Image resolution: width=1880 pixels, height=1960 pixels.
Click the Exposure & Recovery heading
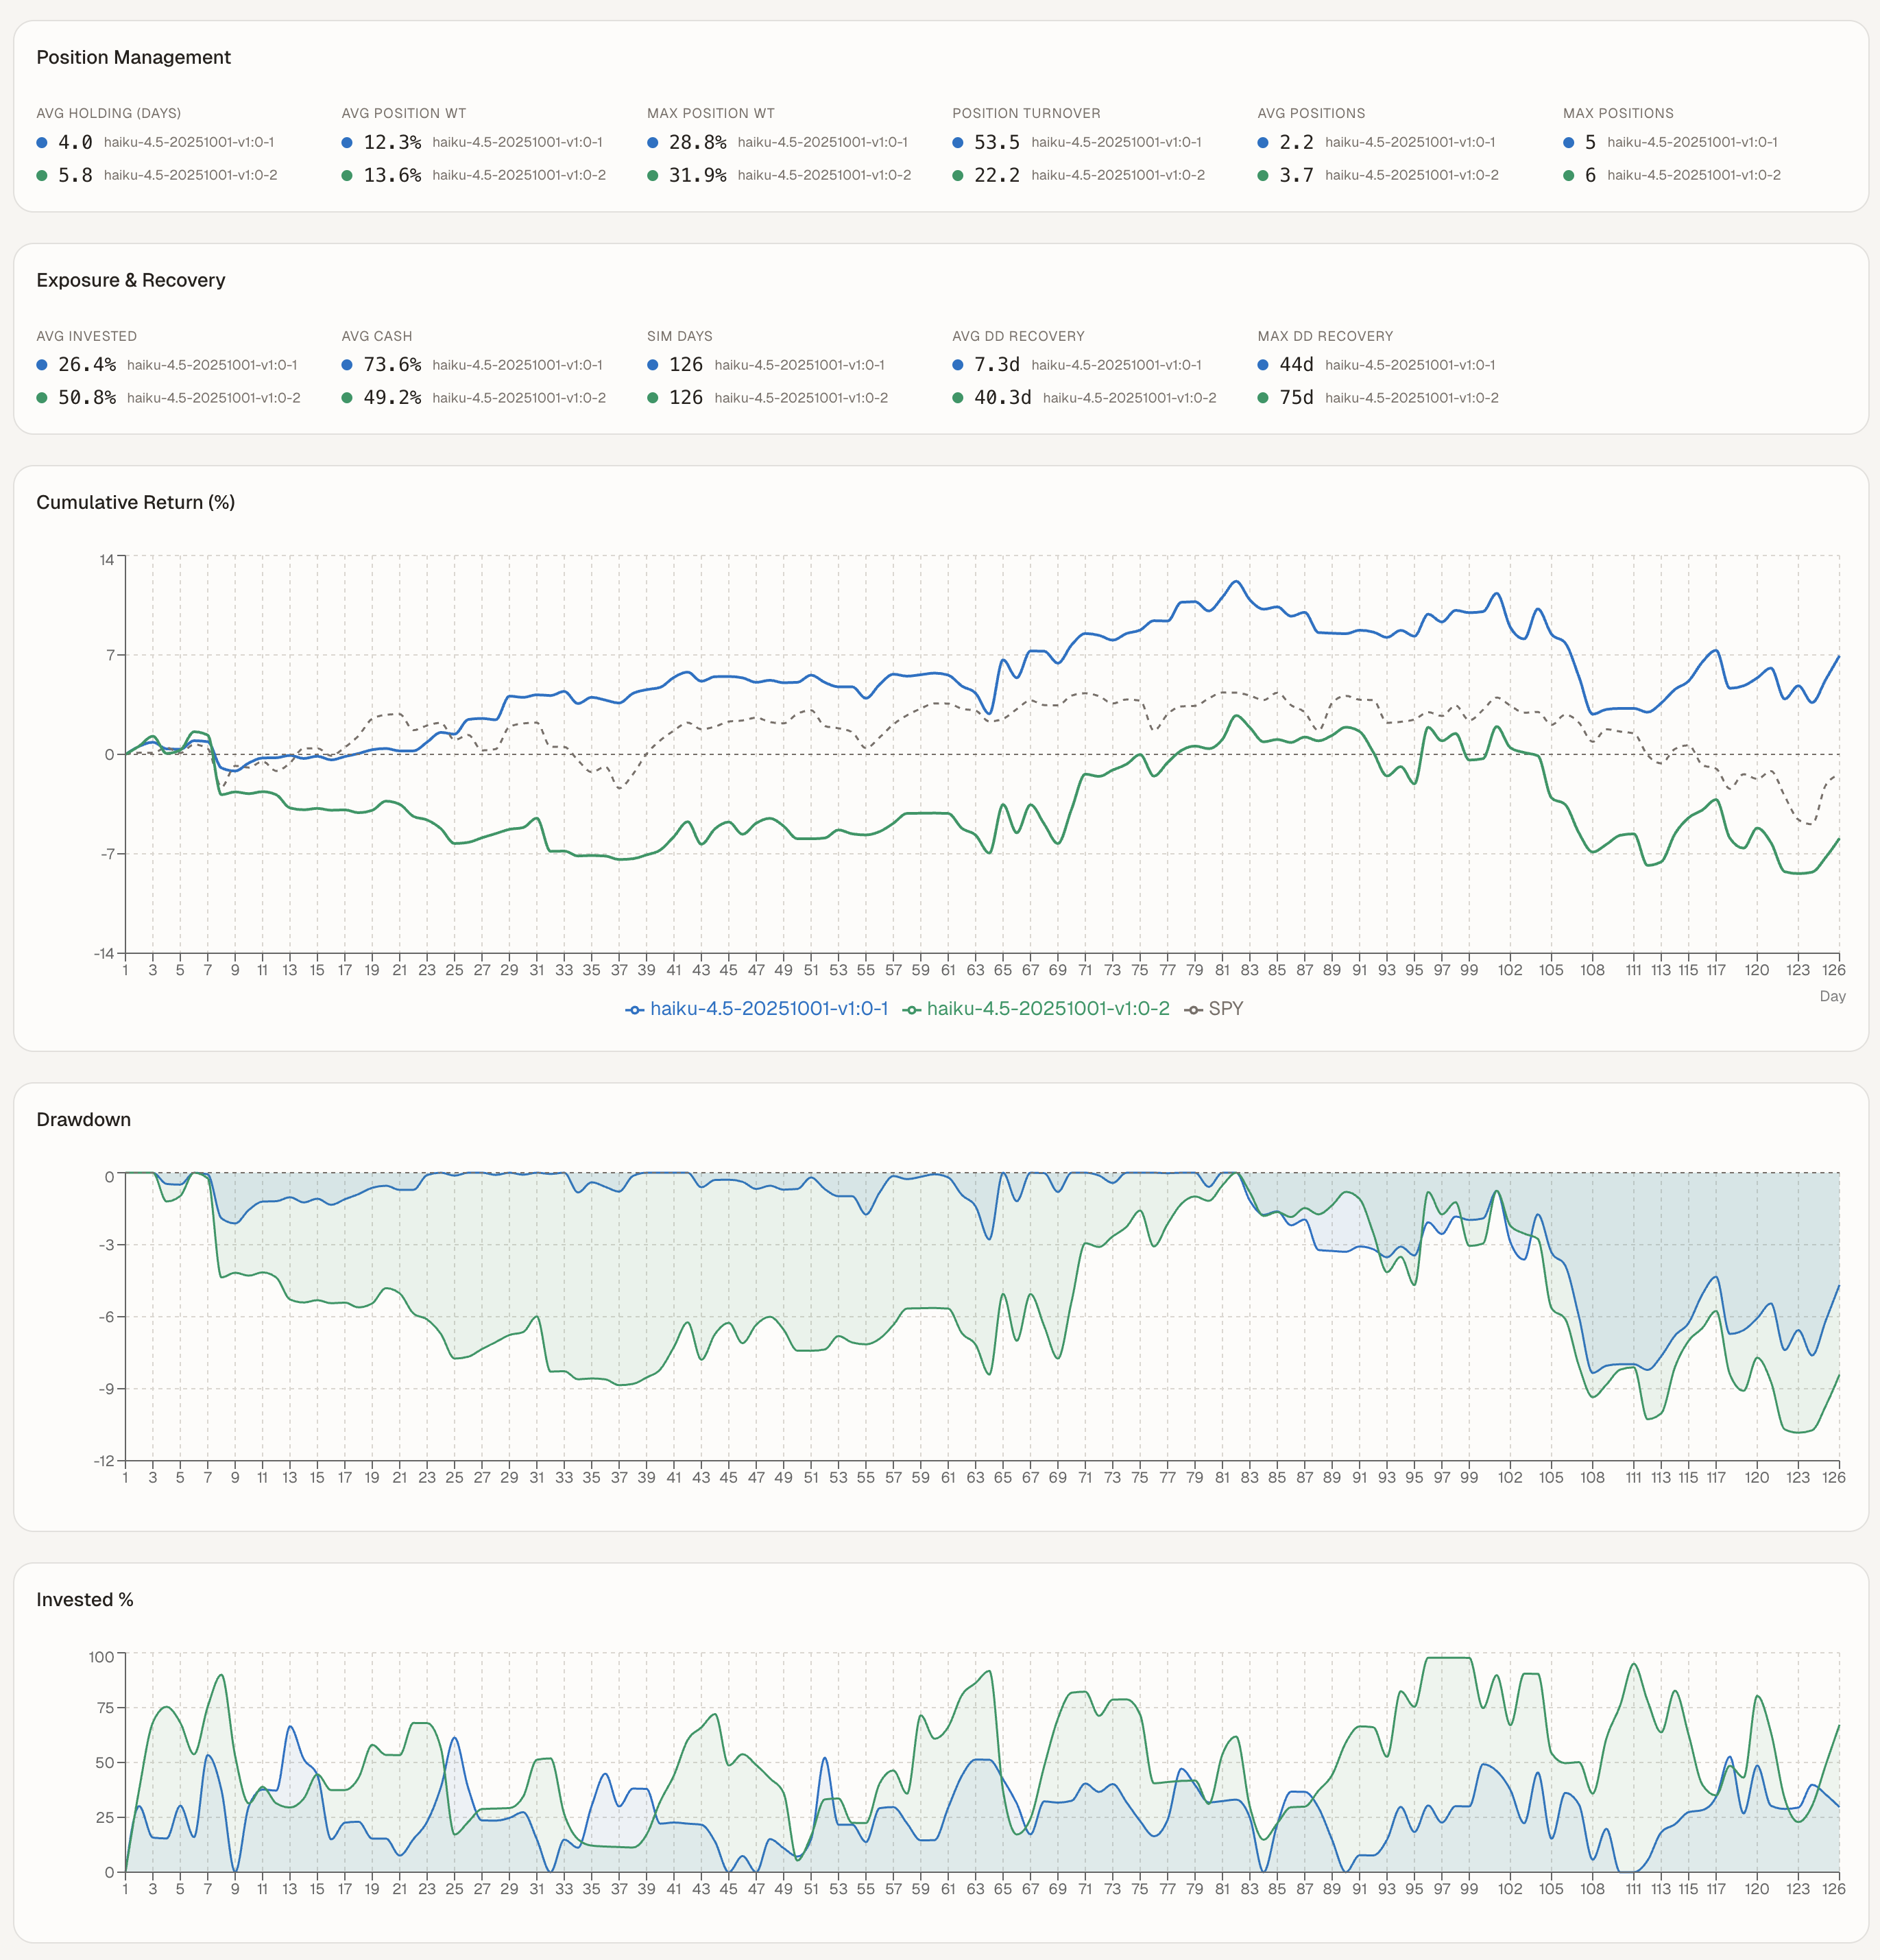tap(130, 280)
